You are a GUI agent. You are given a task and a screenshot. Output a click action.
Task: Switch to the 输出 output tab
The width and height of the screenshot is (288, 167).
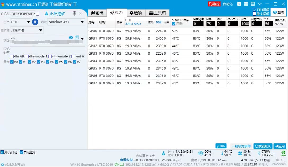tap(97, 13)
